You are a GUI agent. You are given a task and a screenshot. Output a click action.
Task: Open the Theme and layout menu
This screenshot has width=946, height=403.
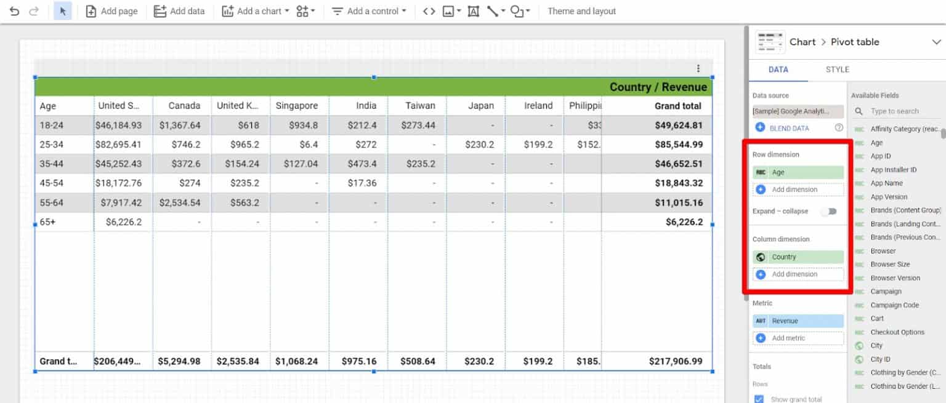click(x=581, y=10)
